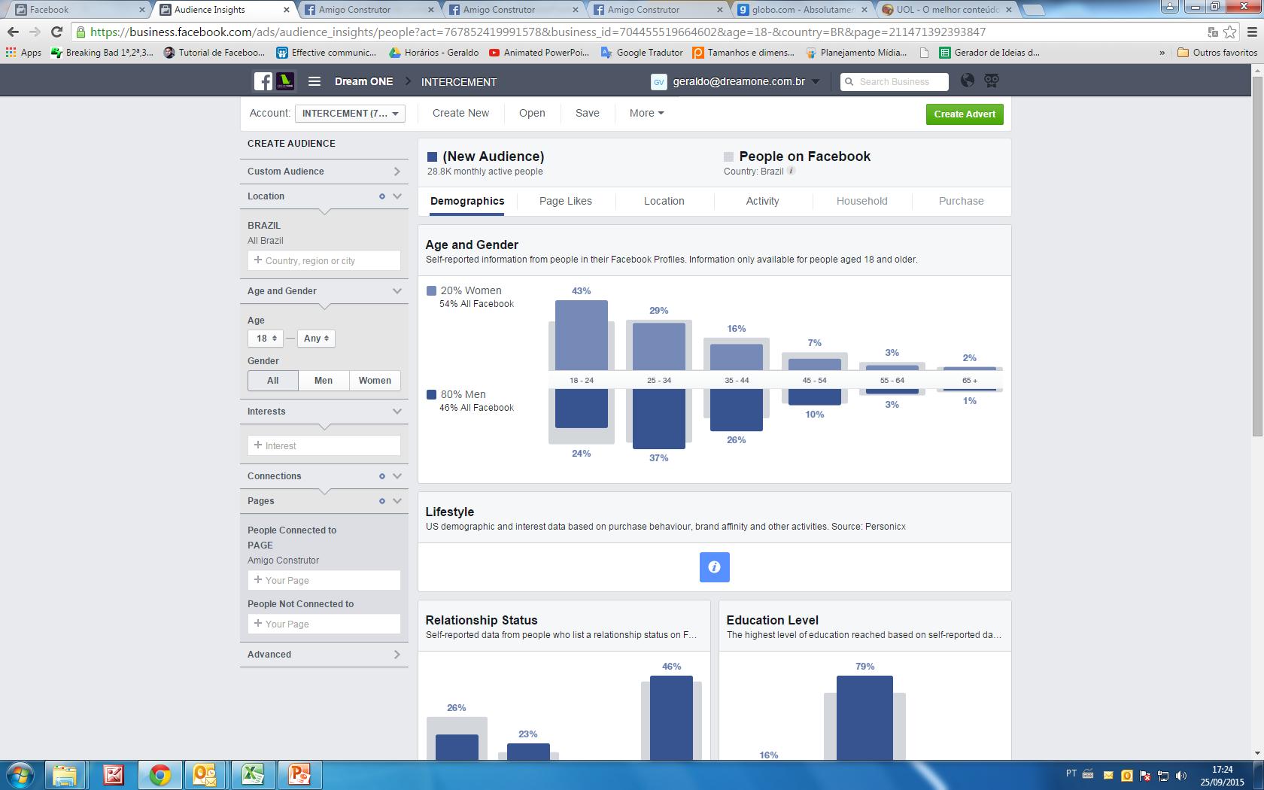Click the Create Advert button
The image size is (1264, 790).
tap(965, 114)
